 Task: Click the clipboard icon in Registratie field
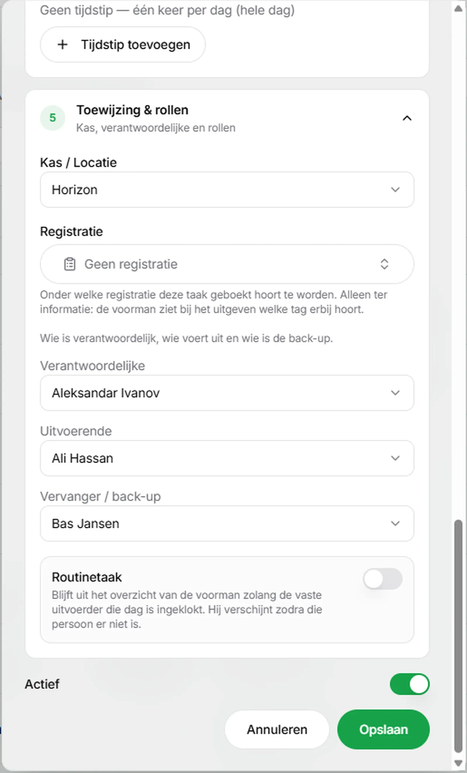(70, 264)
